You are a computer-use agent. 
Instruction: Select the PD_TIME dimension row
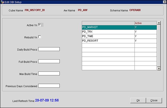[x=119, y=36]
